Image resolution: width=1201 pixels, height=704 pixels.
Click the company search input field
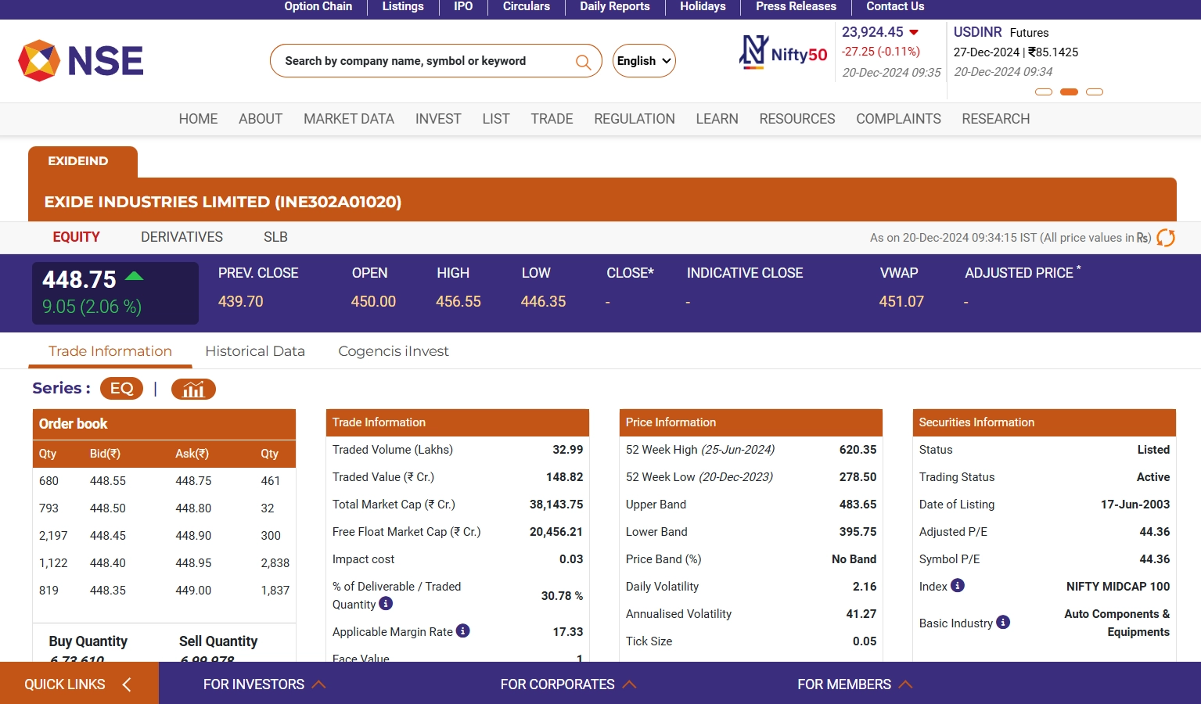pyautogui.click(x=423, y=61)
